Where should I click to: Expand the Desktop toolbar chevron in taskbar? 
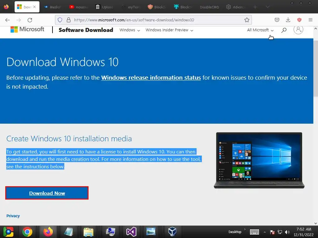tap(245, 230)
